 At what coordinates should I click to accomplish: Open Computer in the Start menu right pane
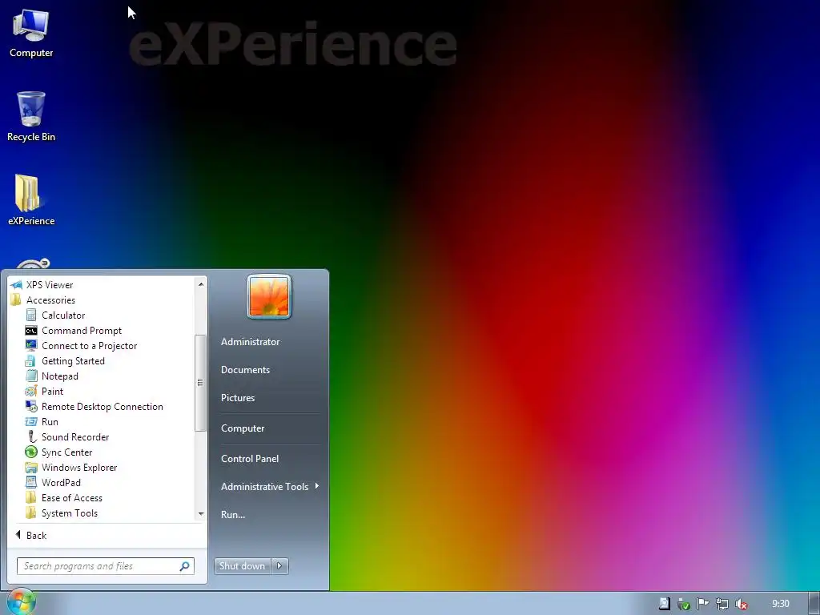click(x=243, y=428)
